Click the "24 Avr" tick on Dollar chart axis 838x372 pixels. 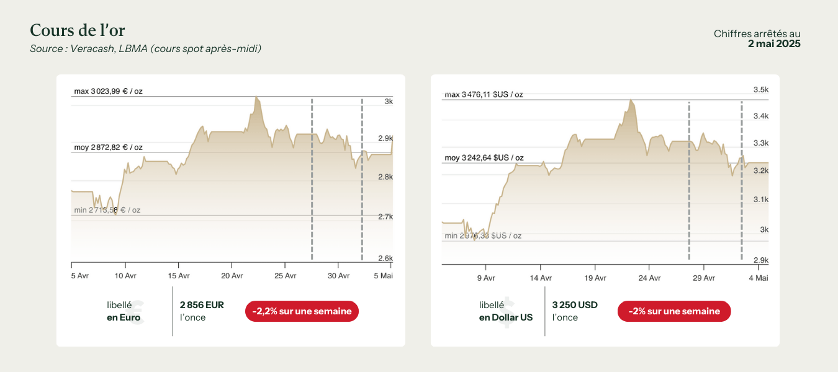[650, 278]
